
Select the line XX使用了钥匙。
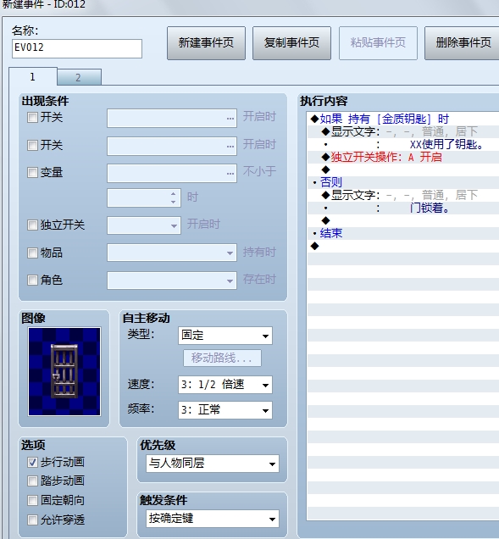coord(402,145)
